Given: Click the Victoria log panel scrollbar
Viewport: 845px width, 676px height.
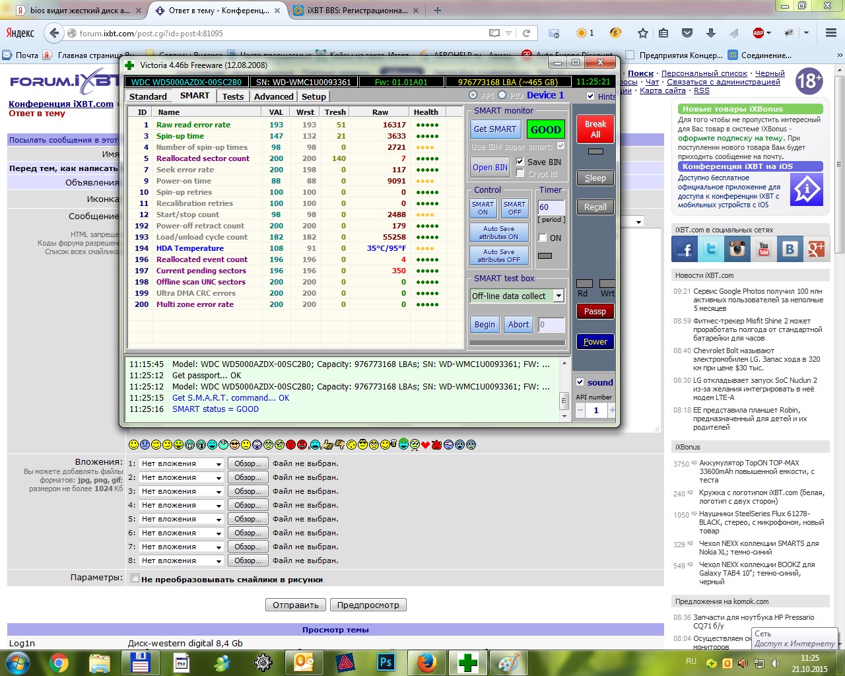Looking at the screenshot, I should point(564,389).
